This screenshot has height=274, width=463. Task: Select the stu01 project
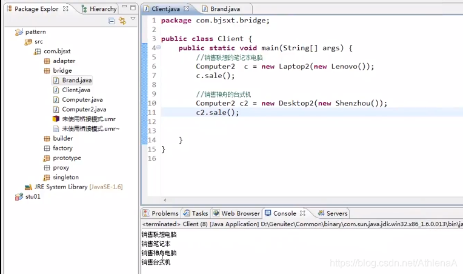click(x=33, y=196)
